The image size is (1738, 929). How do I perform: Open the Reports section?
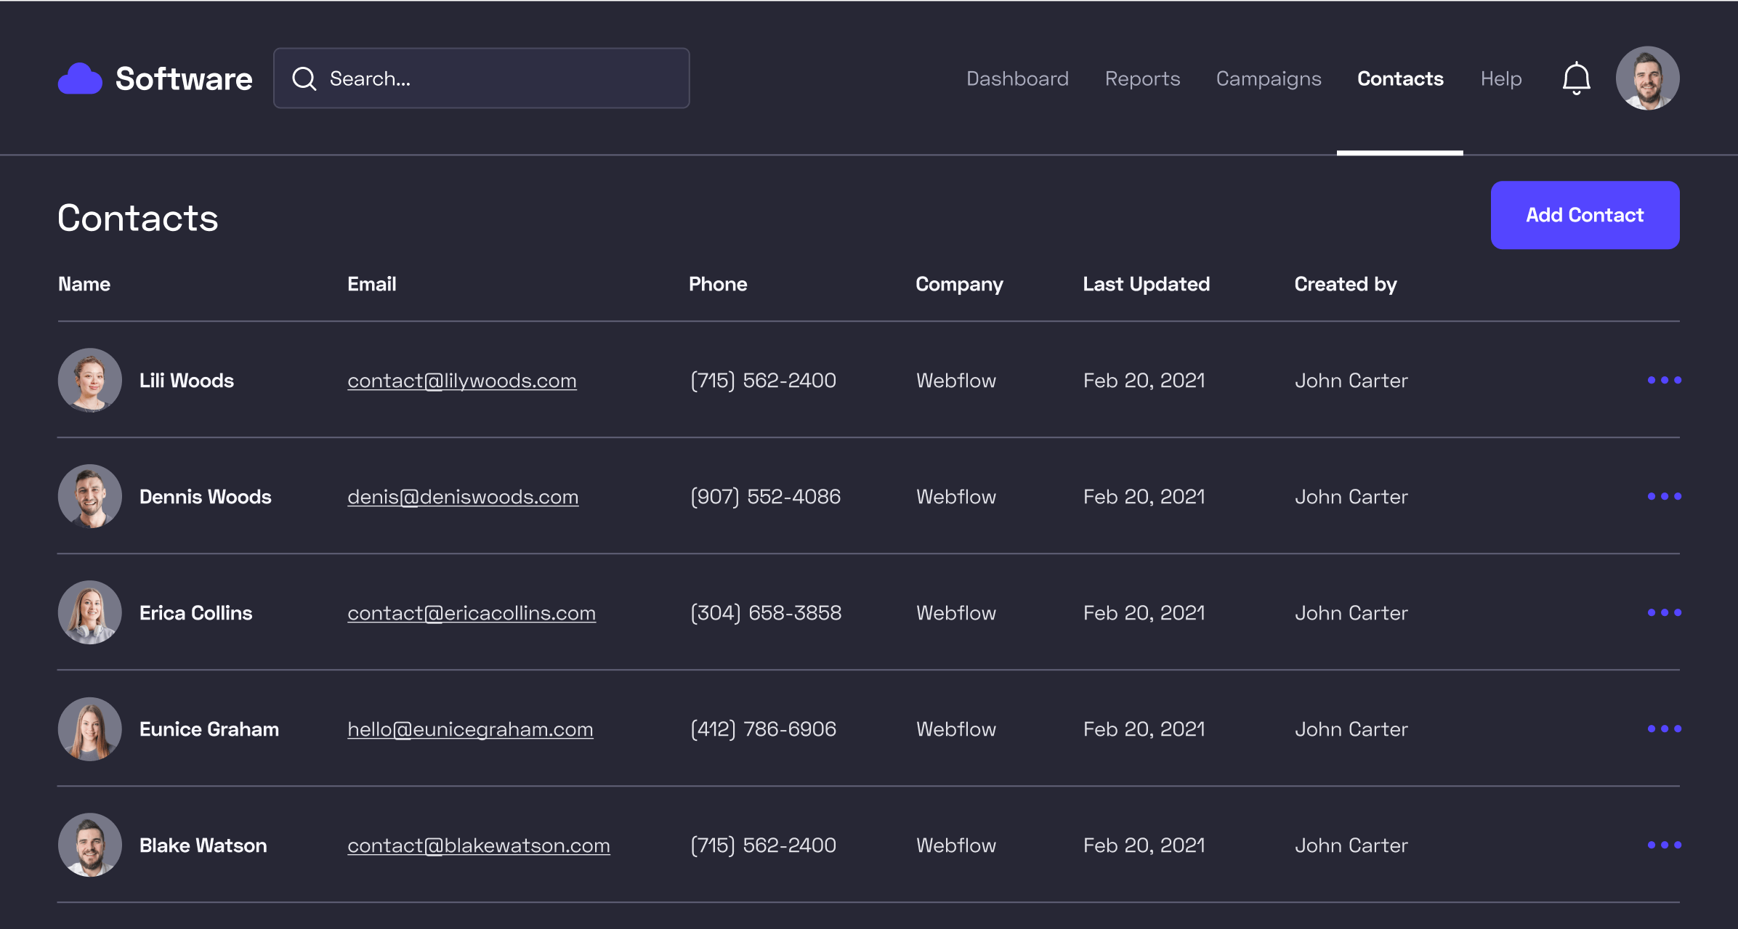coord(1141,78)
